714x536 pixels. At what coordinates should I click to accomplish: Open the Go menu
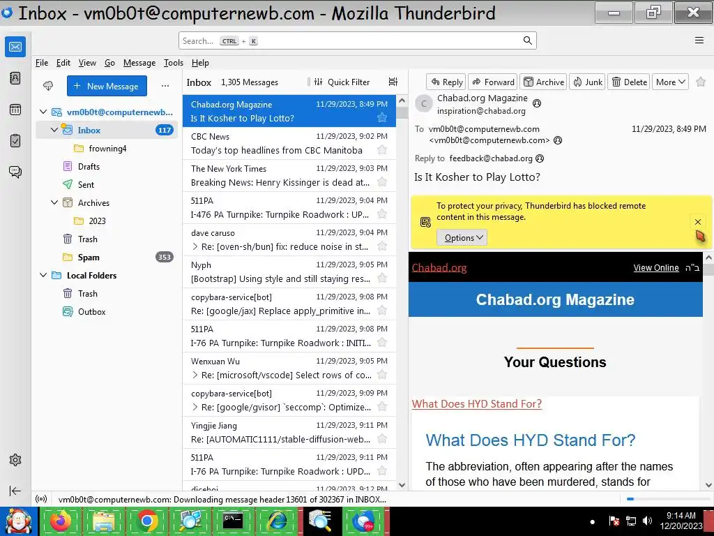coord(109,62)
